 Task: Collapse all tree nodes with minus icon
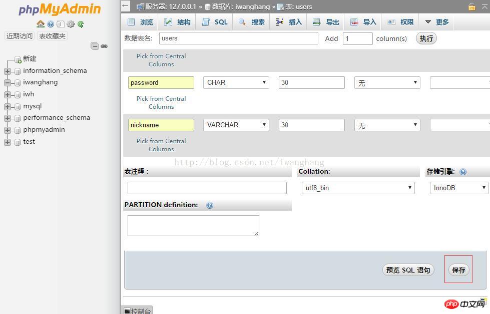tap(95, 46)
